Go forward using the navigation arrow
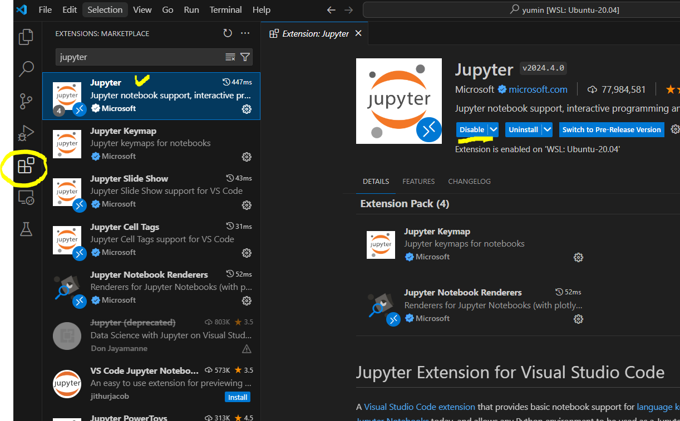The height and width of the screenshot is (421, 680). pos(349,10)
